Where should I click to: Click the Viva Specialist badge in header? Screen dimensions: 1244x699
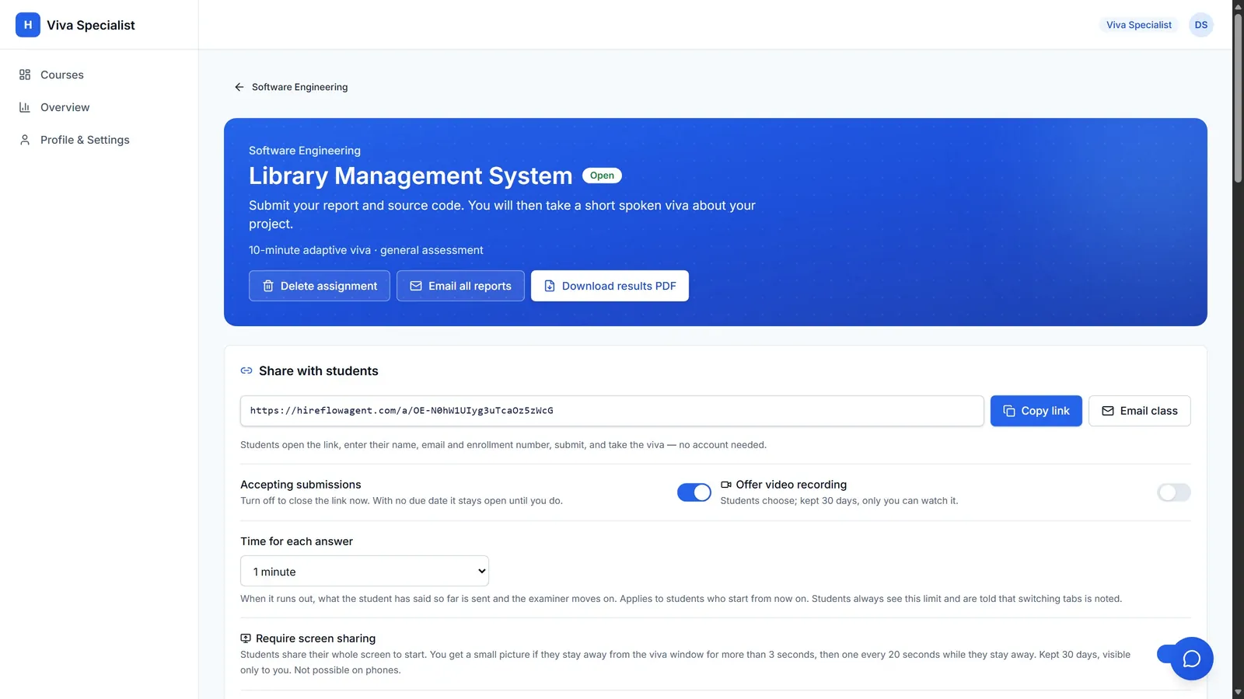click(1138, 25)
